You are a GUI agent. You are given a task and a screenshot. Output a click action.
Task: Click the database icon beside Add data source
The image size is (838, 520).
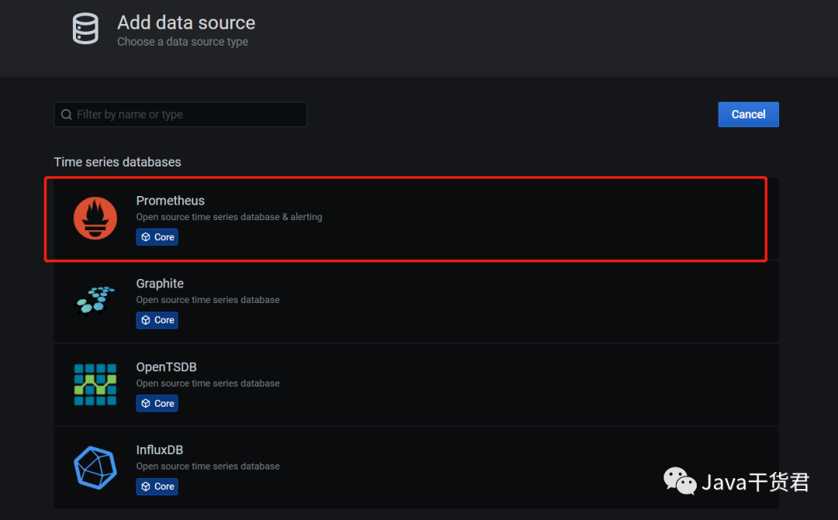85,29
